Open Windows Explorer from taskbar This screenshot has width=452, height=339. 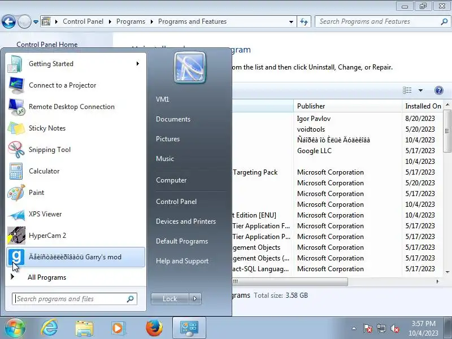(x=84, y=328)
